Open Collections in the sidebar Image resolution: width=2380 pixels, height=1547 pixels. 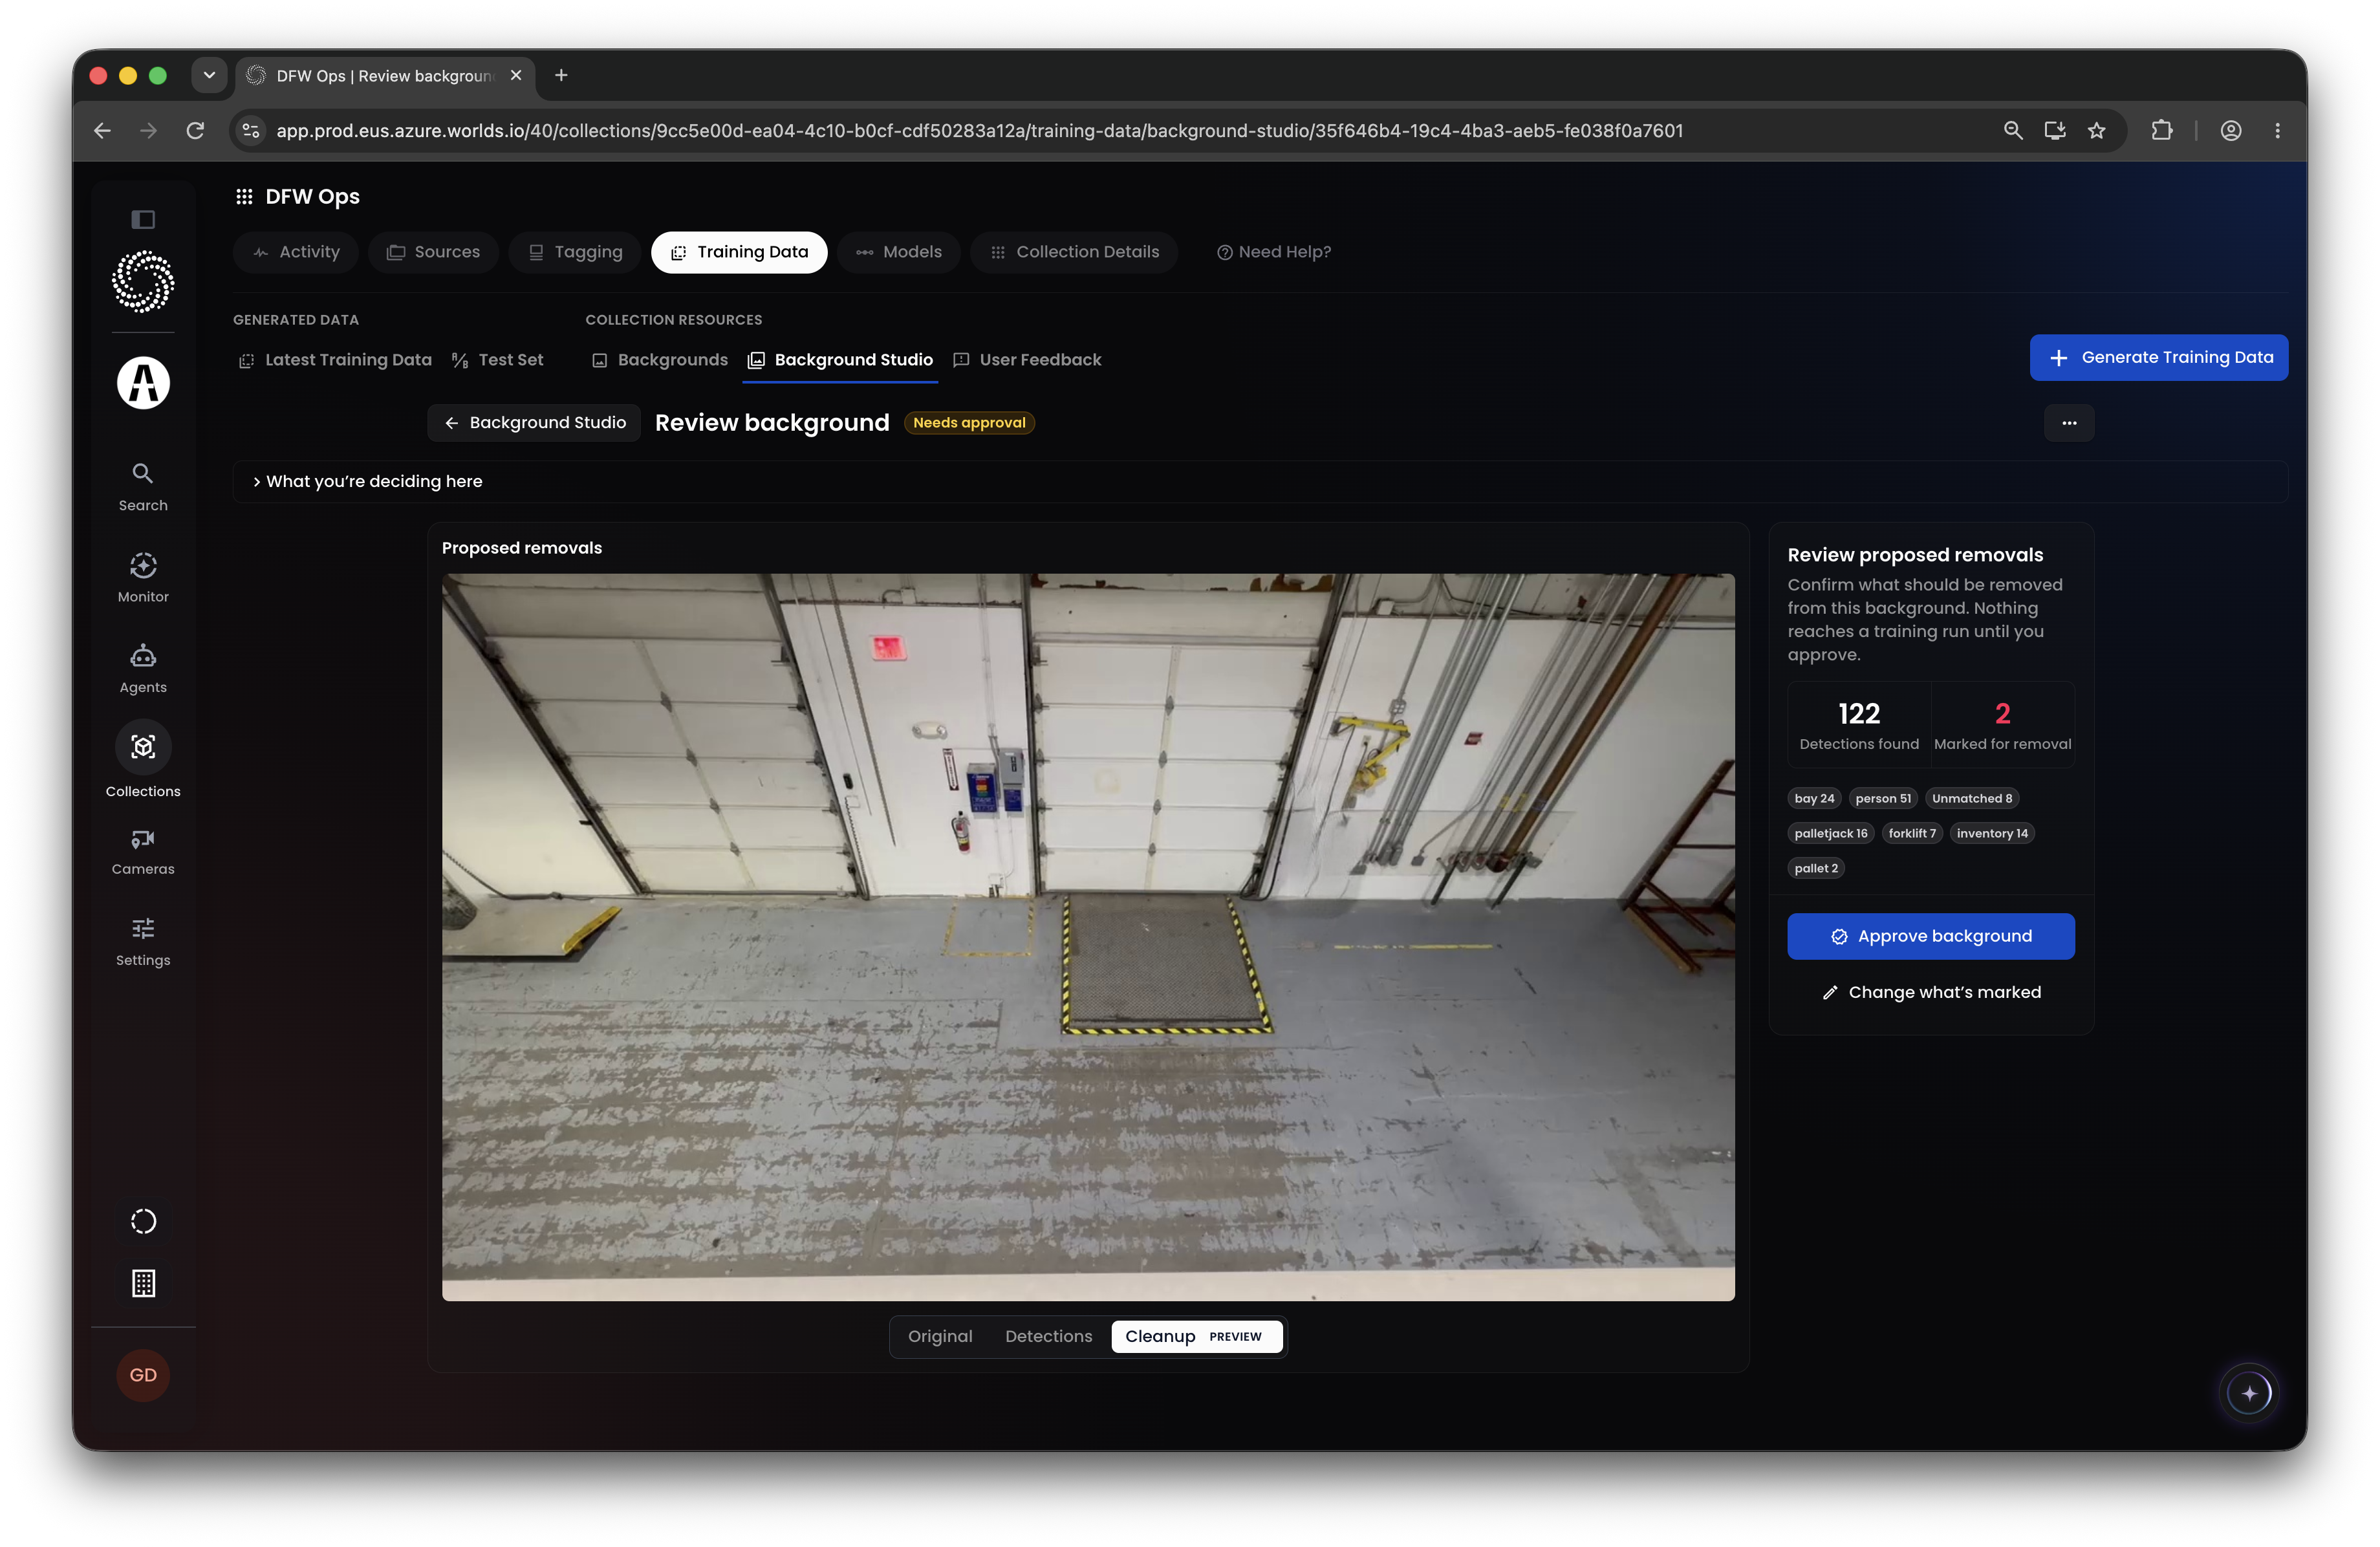[143, 760]
